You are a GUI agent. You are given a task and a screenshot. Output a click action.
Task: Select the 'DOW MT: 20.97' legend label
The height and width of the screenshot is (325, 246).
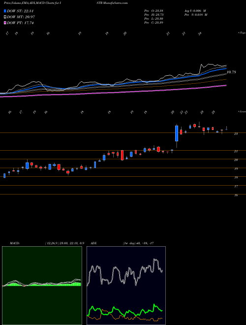[x=21, y=17]
